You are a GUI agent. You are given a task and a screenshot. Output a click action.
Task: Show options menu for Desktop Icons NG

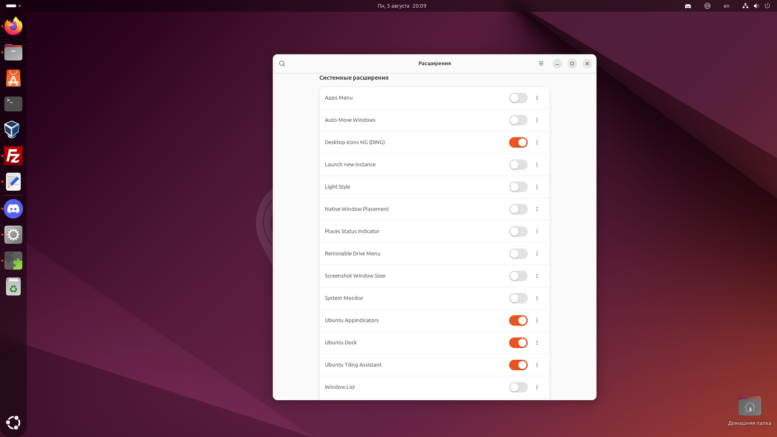point(537,143)
